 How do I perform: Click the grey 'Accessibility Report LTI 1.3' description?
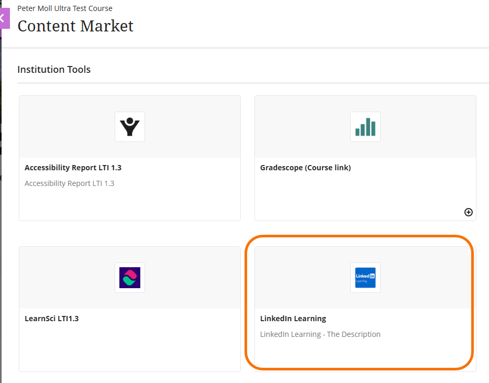[70, 183]
